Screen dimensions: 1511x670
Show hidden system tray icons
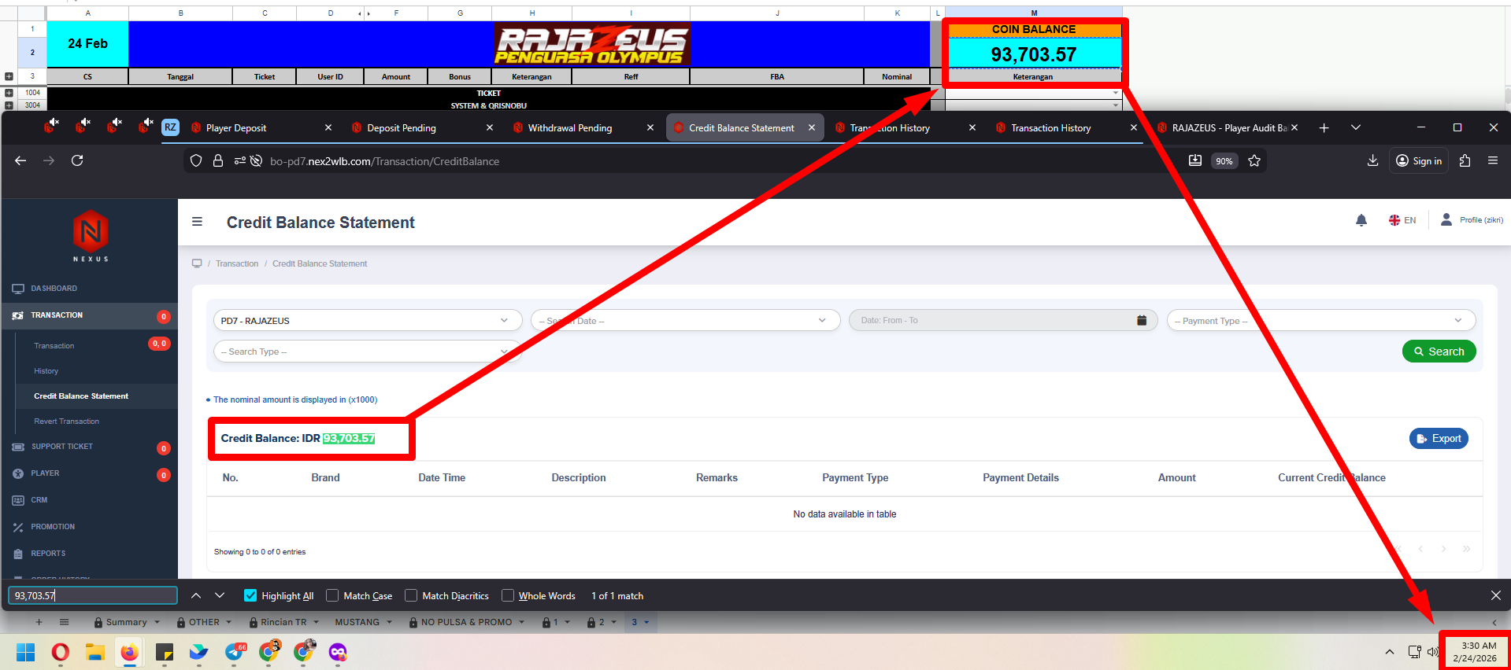pos(1390,652)
